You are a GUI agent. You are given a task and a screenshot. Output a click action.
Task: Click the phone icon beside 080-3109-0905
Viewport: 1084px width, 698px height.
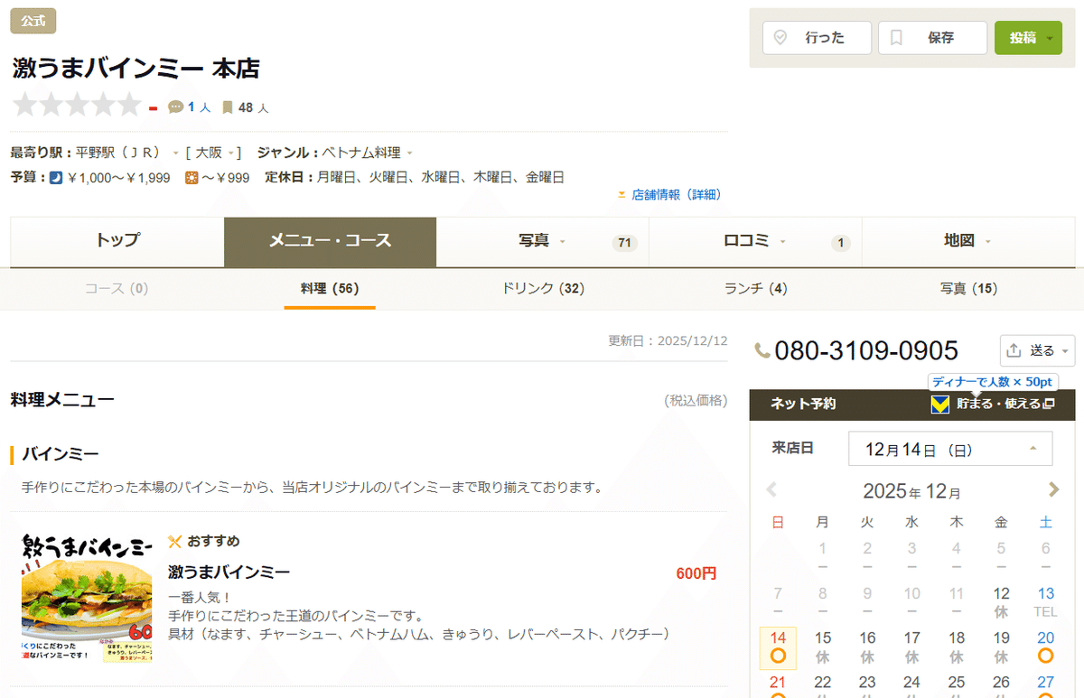click(762, 350)
